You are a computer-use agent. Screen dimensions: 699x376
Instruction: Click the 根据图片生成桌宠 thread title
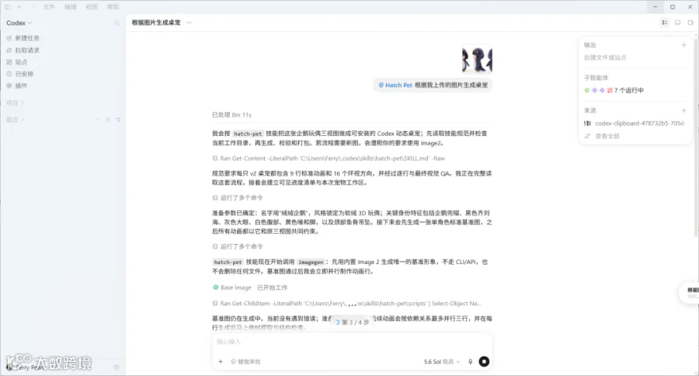[x=156, y=23]
